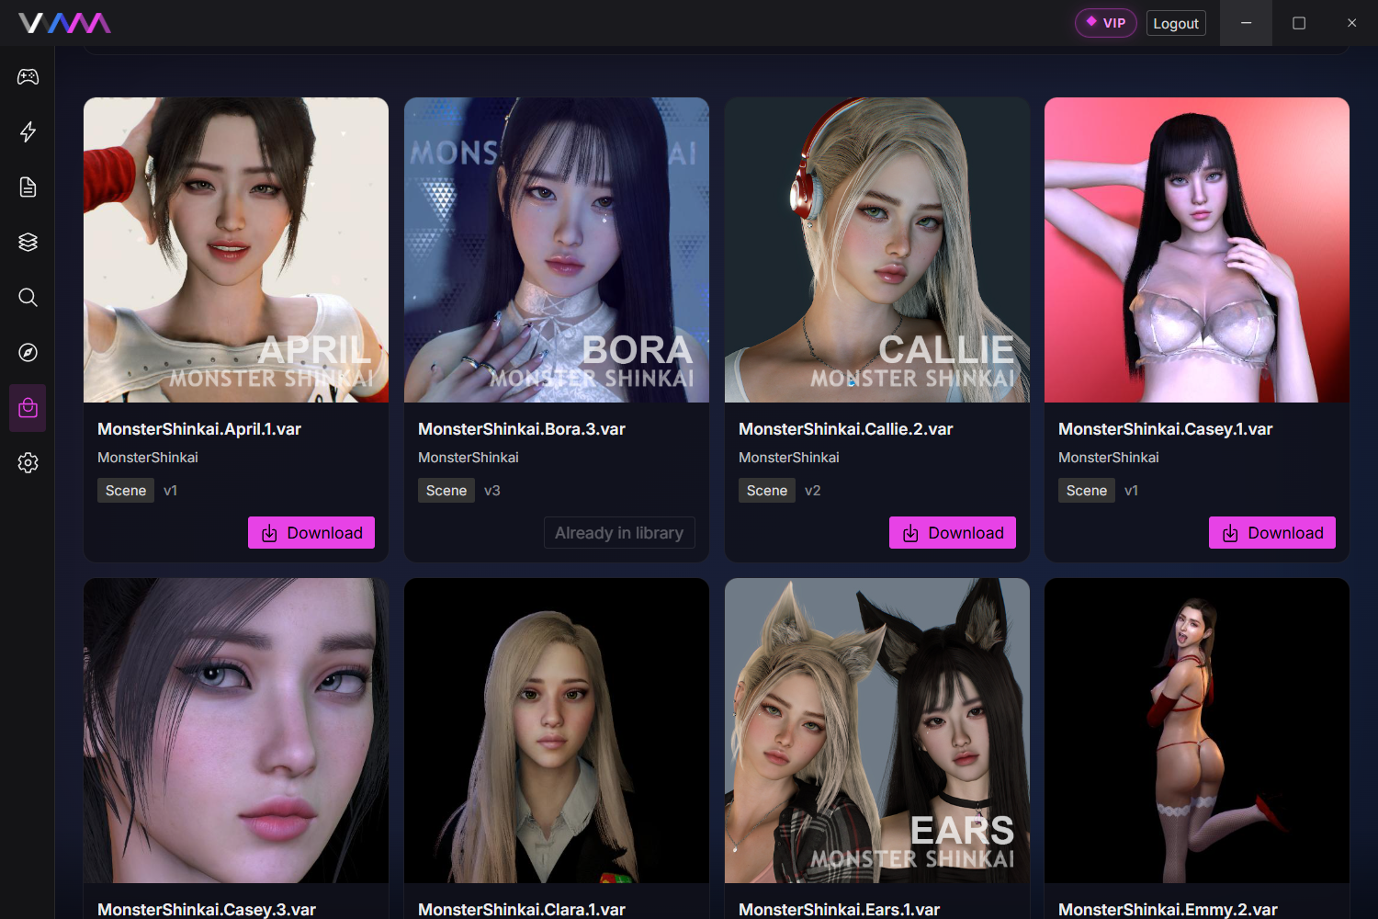Download MonsterShinkai.Callie.2.var

(x=953, y=533)
